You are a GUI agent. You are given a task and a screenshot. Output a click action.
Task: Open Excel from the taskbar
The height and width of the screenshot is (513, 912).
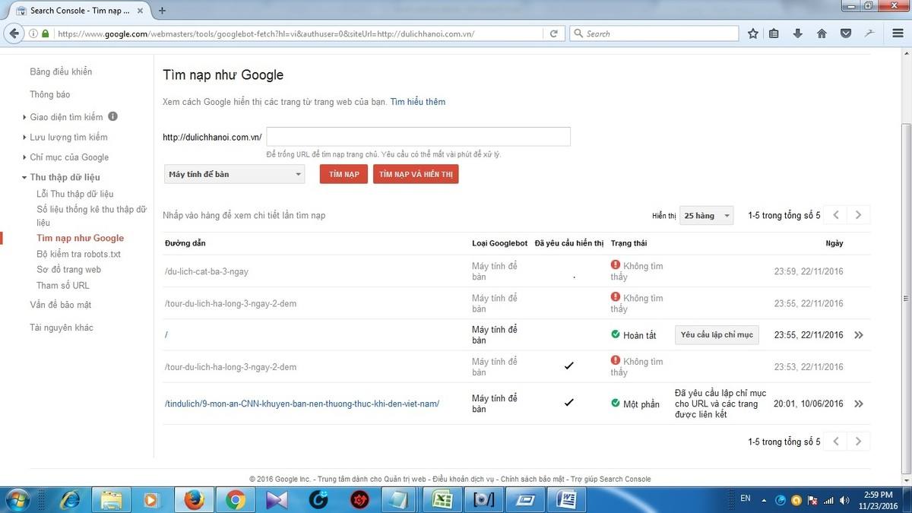click(443, 499)
